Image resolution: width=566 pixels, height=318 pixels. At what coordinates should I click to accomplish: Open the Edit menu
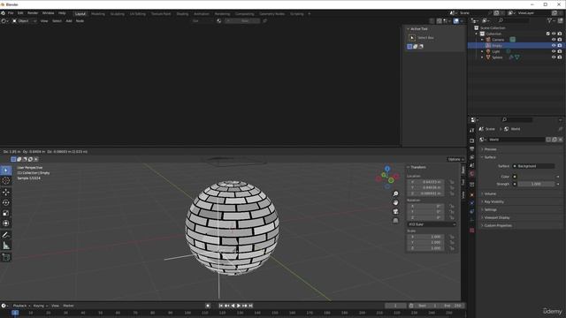click(20, 13)
